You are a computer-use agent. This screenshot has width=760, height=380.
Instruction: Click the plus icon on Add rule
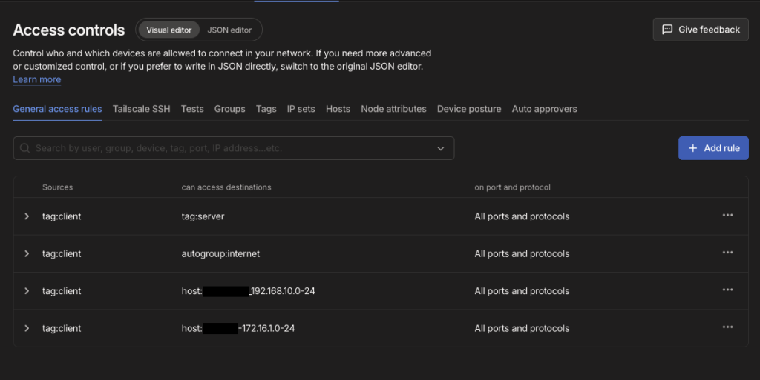click(693, 148)
